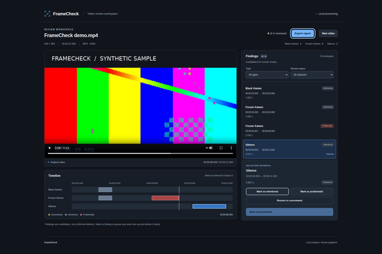Click the Frozen frames 2 count

(314, 44)
